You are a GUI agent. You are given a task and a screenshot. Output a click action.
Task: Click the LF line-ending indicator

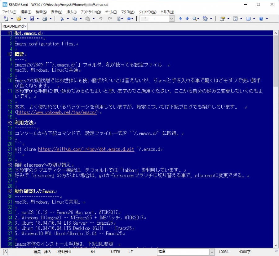(131, 252)
